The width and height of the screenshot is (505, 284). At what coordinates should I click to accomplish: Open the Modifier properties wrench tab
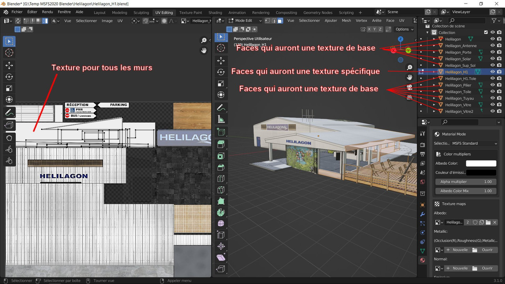[x=423, y=214]
